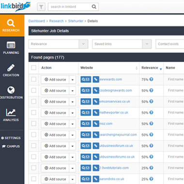Viewport: 184px width, 184px height.
Task: Tick checkbox for moz.com row
Action: (34, 123)
